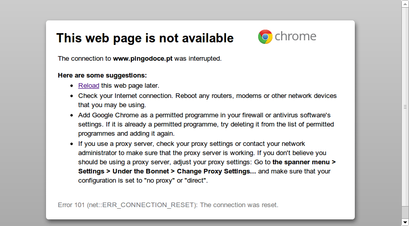Click the bold www.pingodoce.pt address
The height and width of the screenshot is (226, 409).
point(143,59)
